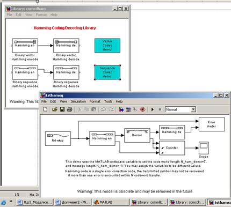Click the Undo arrow icon
This screenshot has width=231, height=207.
[x=103, y=109]
